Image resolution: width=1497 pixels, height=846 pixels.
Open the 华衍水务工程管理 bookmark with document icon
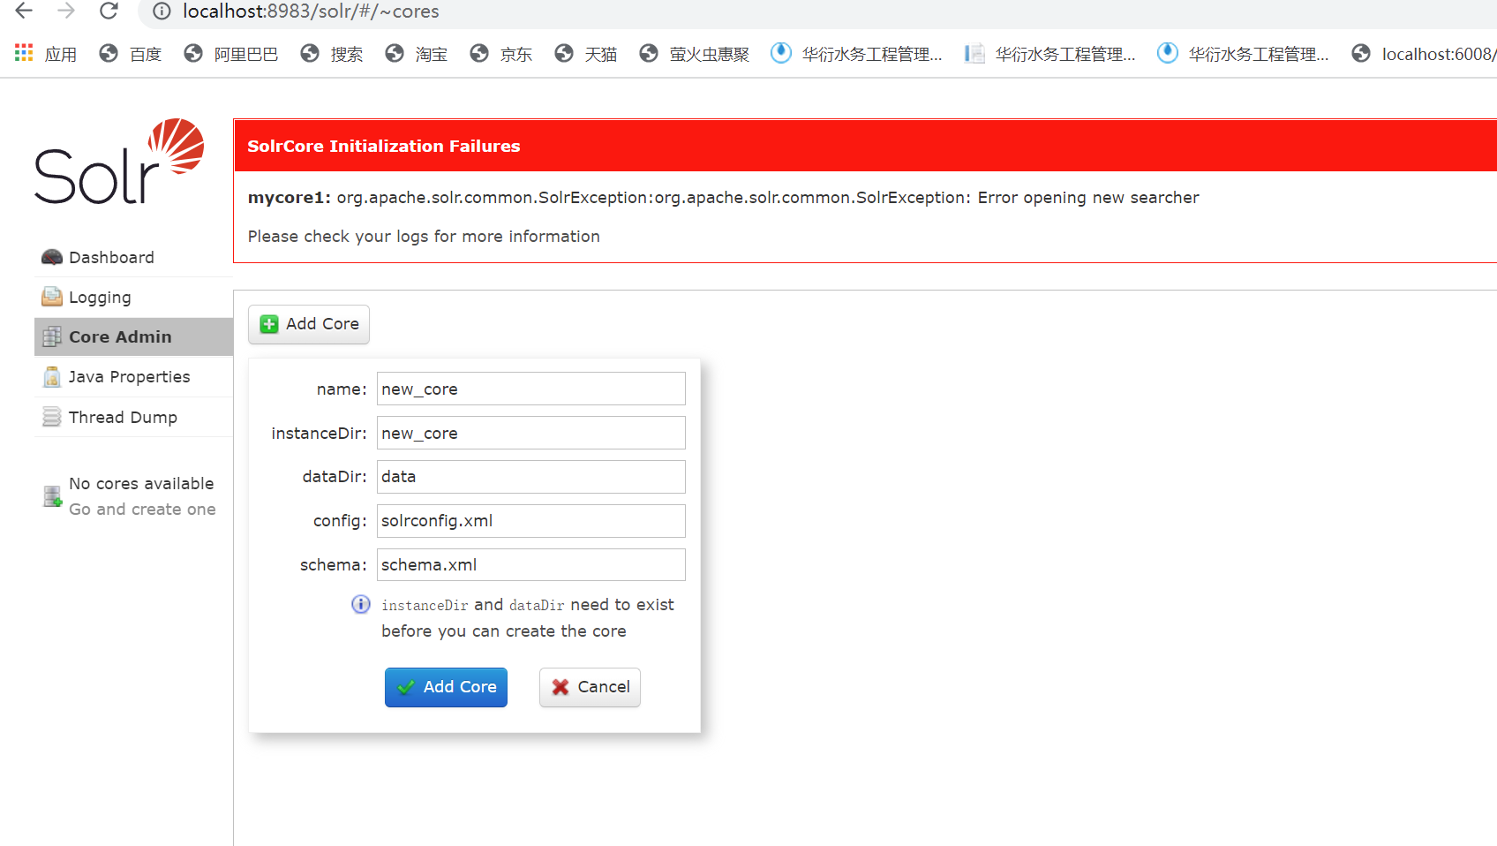click(1049, 54)
